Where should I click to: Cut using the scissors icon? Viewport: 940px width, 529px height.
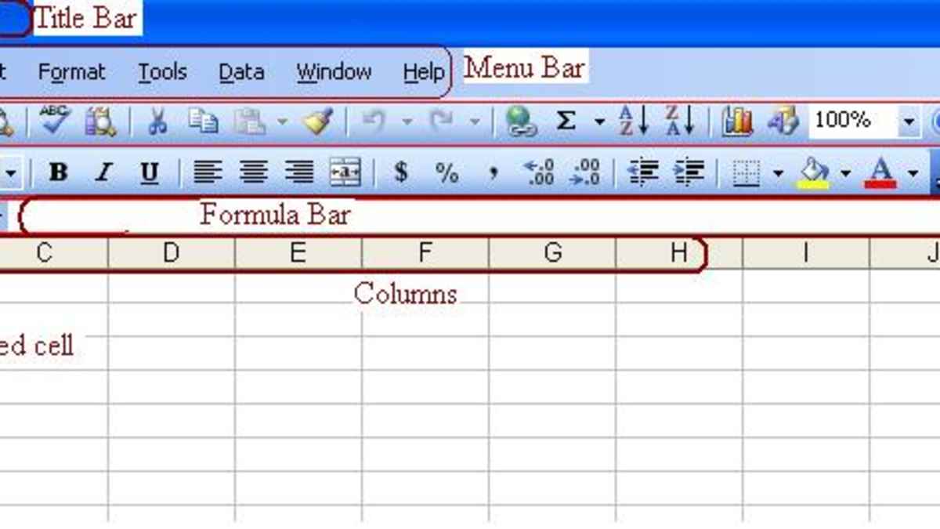point(157,120)
